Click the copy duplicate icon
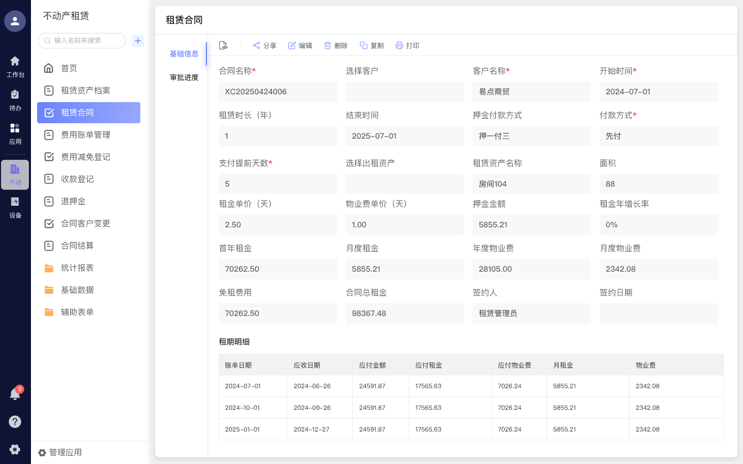This screenshot has width=743, height=464. pos(364,45)
